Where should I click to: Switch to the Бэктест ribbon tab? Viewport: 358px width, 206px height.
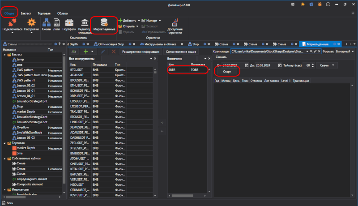pos(26,13)
